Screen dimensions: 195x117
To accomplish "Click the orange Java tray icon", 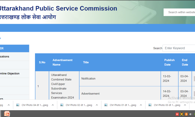I will (186, 114).
